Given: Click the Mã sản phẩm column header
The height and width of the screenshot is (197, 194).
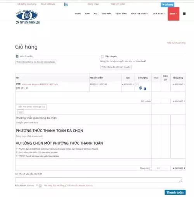Looking at the screenshot, I should coord(97,78).
